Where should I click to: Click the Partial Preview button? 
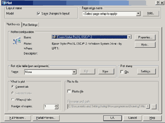[46, 118]
